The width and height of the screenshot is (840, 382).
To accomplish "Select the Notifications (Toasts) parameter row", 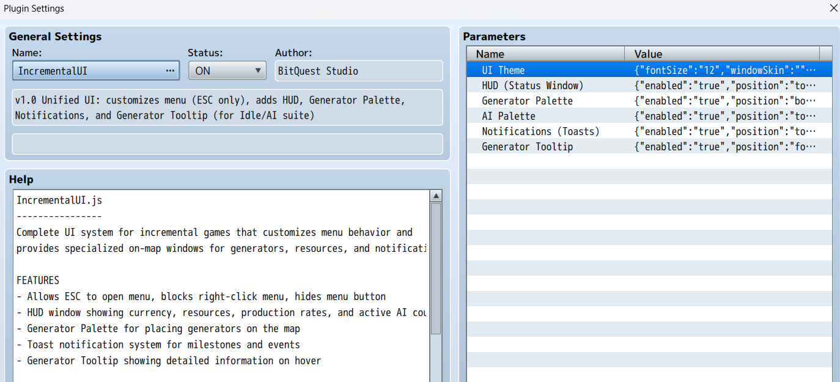I will pyautogui.click(x=540, y=131).
